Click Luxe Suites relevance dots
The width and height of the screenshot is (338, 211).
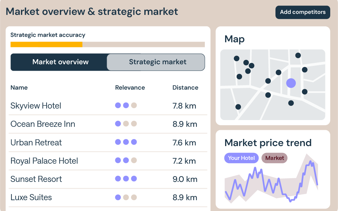pyautogui.click(x=126, y=197)
